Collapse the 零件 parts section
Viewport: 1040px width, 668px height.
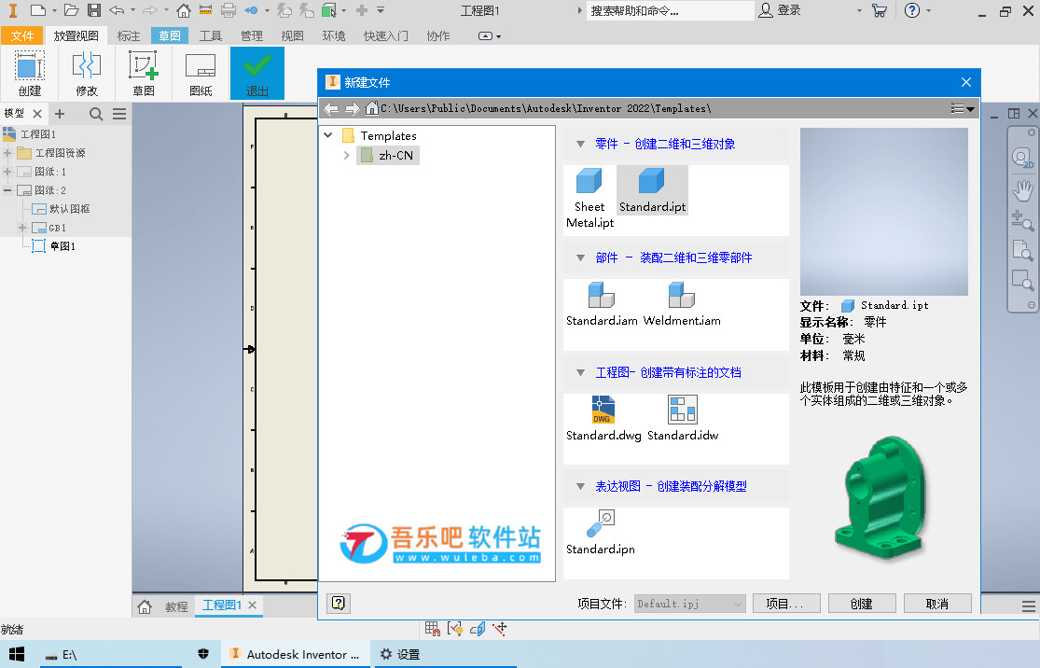[580, 144]
